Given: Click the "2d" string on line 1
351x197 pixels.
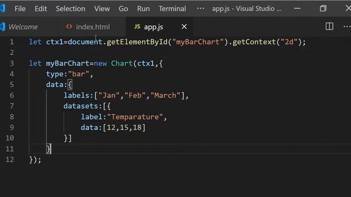Looking at the screenshot, I should pyautogui.click(x=289, y=42).
